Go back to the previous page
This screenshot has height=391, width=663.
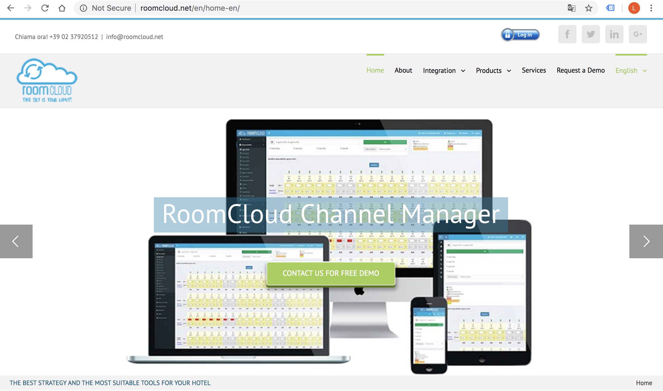(11, 8)
